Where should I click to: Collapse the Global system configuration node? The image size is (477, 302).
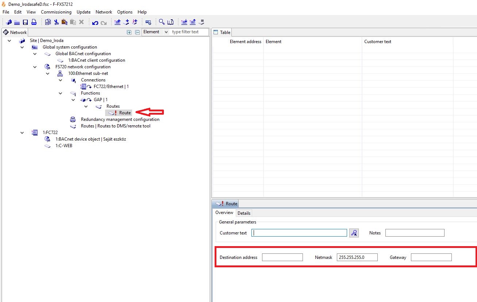tap(22, 47)
